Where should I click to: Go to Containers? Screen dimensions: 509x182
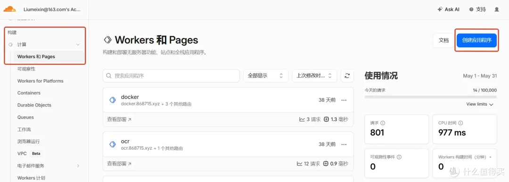[29, 93]
